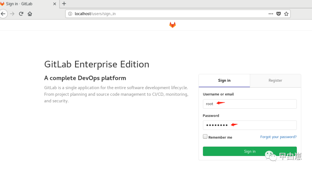Click the Username or email field
312x170 pixels.
[x=250, y=104]
